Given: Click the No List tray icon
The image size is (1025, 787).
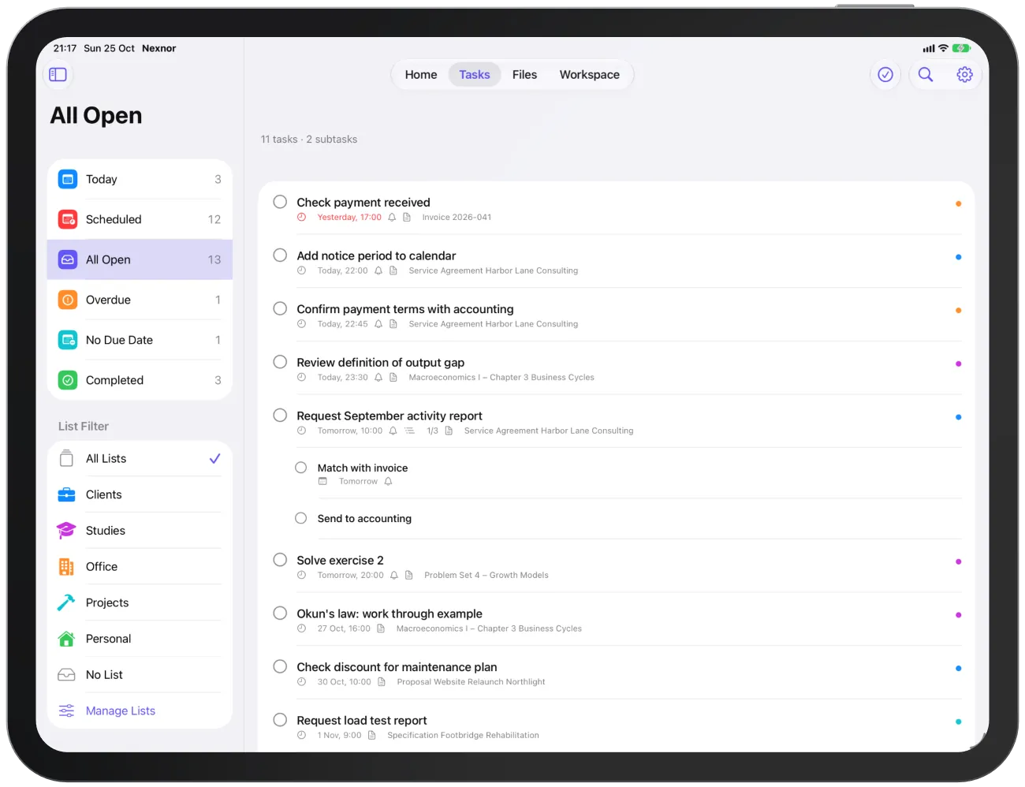Looking at the screenshot, I should pos(67,675).
